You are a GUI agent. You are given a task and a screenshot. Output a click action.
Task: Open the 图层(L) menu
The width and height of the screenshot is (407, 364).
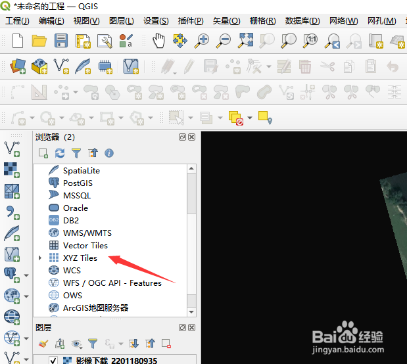[x=122, y=21]
